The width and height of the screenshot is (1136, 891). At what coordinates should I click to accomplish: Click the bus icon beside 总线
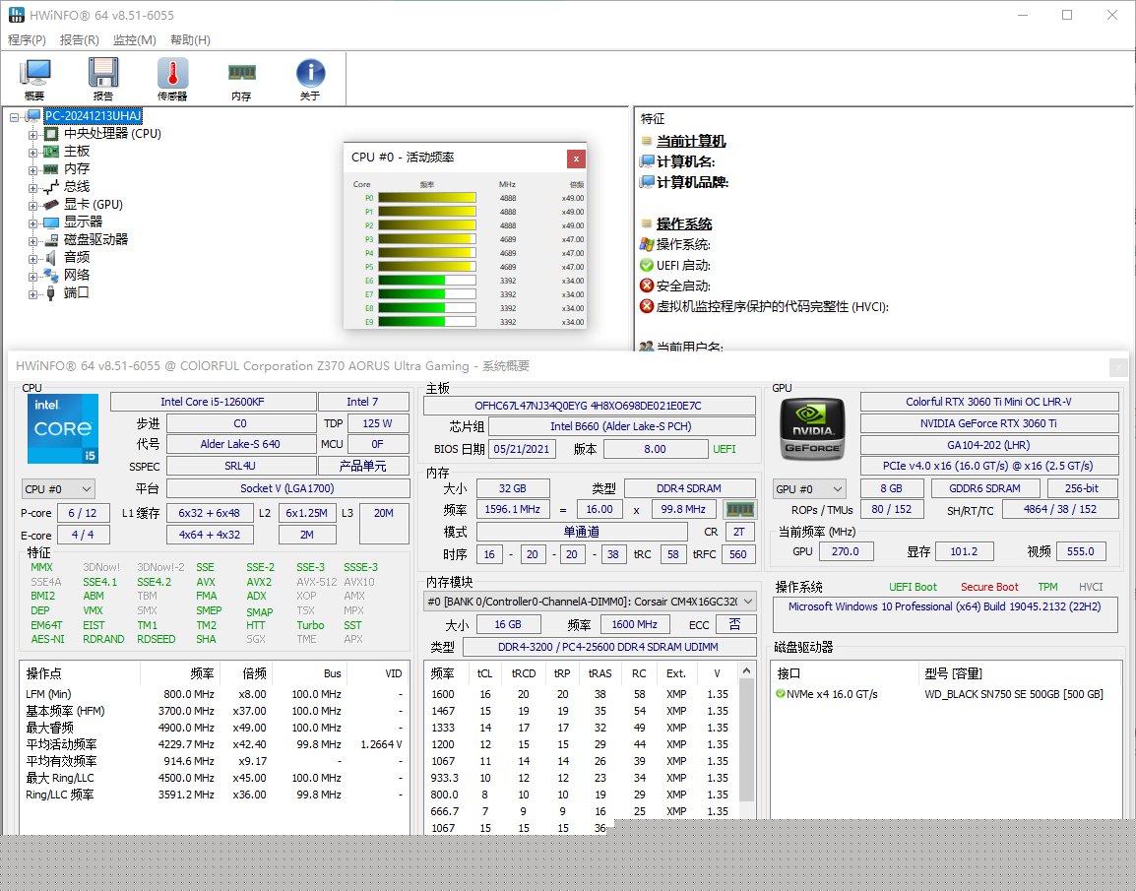pyautogui.click(x=51, y=187)
